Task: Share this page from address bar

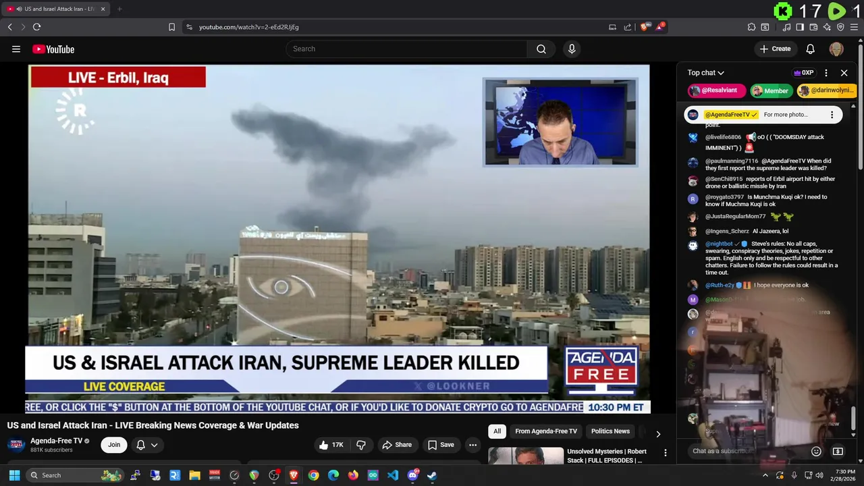Action: (628, 27)
